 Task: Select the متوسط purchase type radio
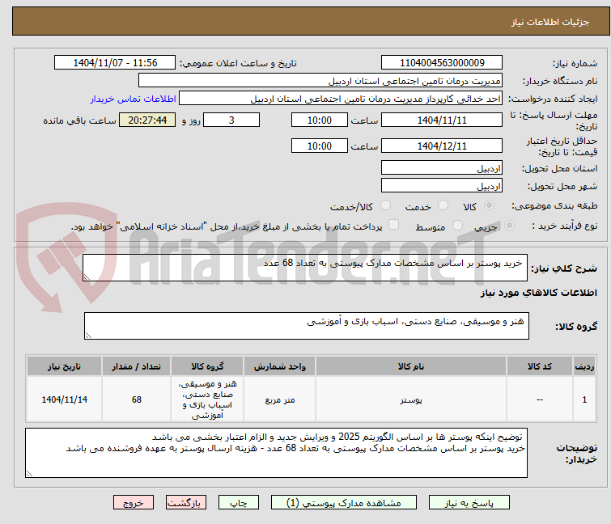[457, 226]
